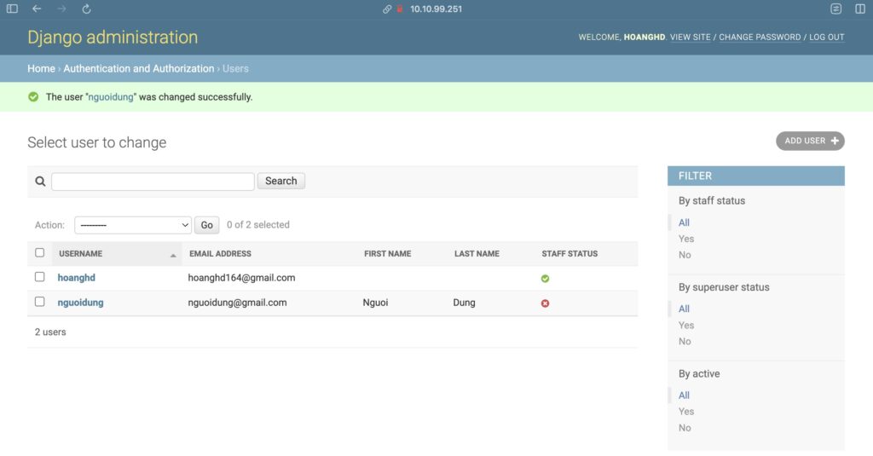Click the split view icon at top right

click(860, 9)
